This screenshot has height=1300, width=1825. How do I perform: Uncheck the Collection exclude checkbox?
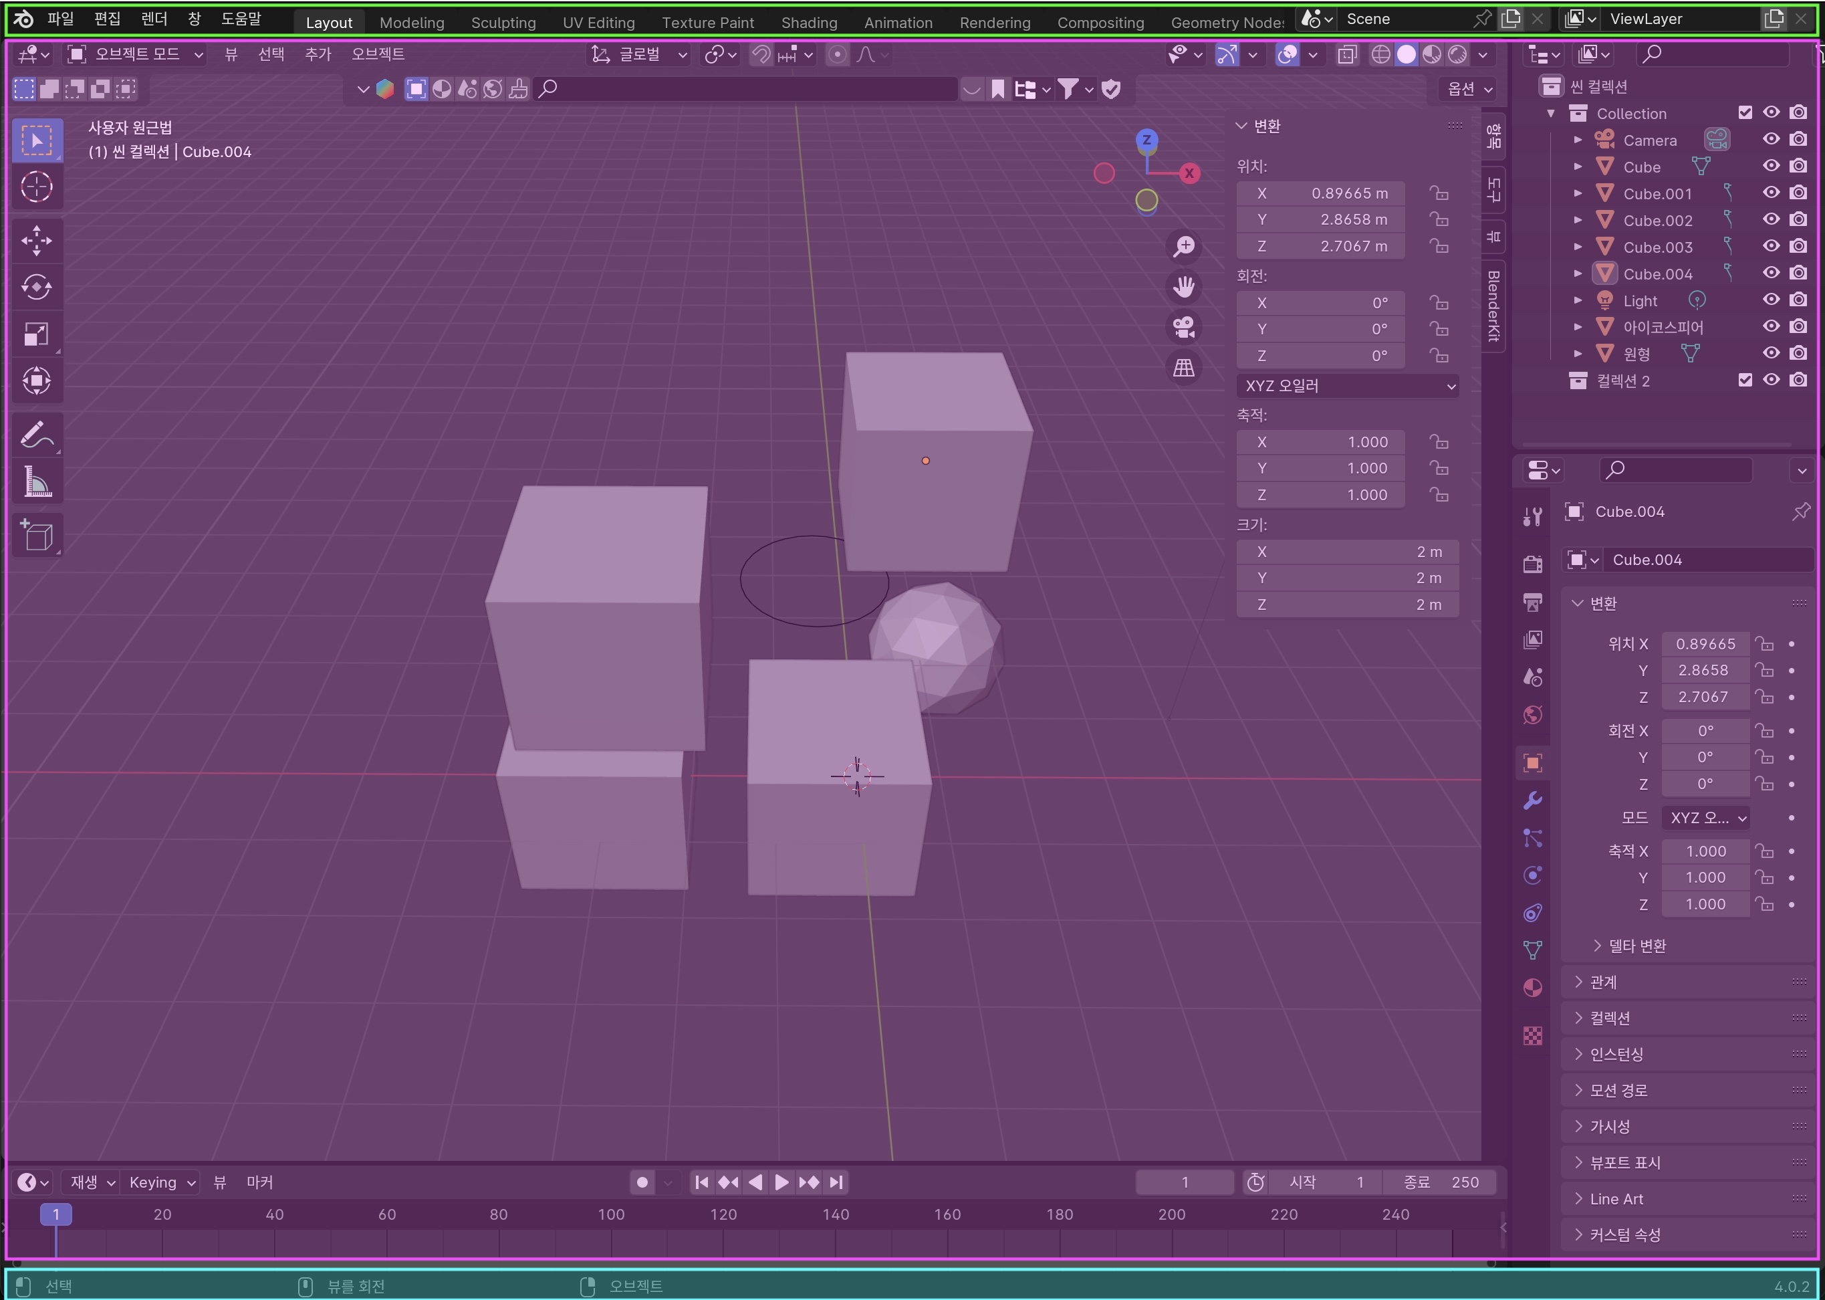coord(1745,113)
